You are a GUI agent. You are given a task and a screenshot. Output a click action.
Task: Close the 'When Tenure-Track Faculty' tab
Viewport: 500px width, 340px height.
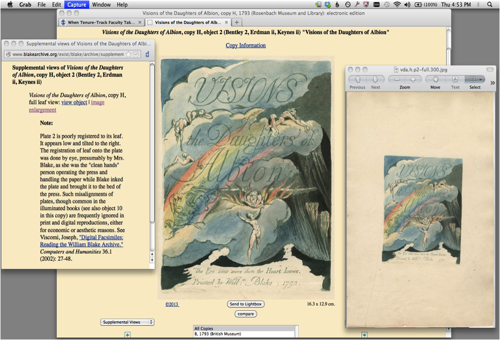(x=140, y=22)
